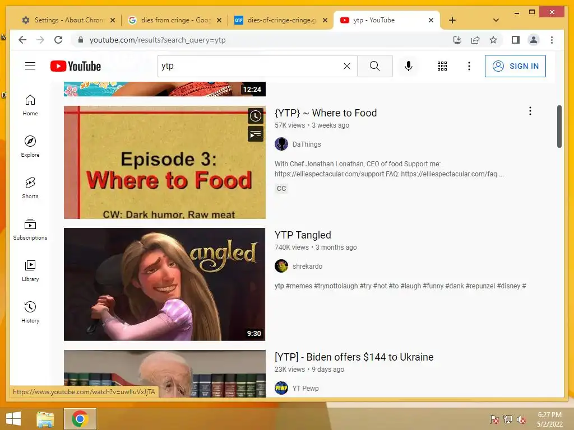Click the magnifier search button
This screenshot has width=574, height=430.
[x=375, y=66]
